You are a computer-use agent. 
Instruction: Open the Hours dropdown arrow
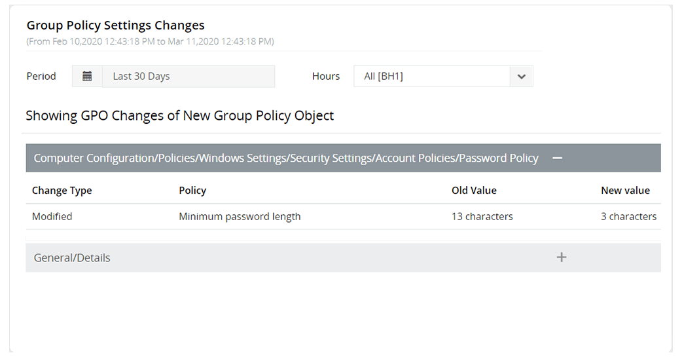point(521,76)
